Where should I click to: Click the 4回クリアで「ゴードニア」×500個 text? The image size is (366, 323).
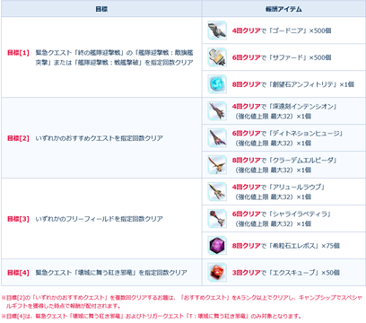coord(282,31)
